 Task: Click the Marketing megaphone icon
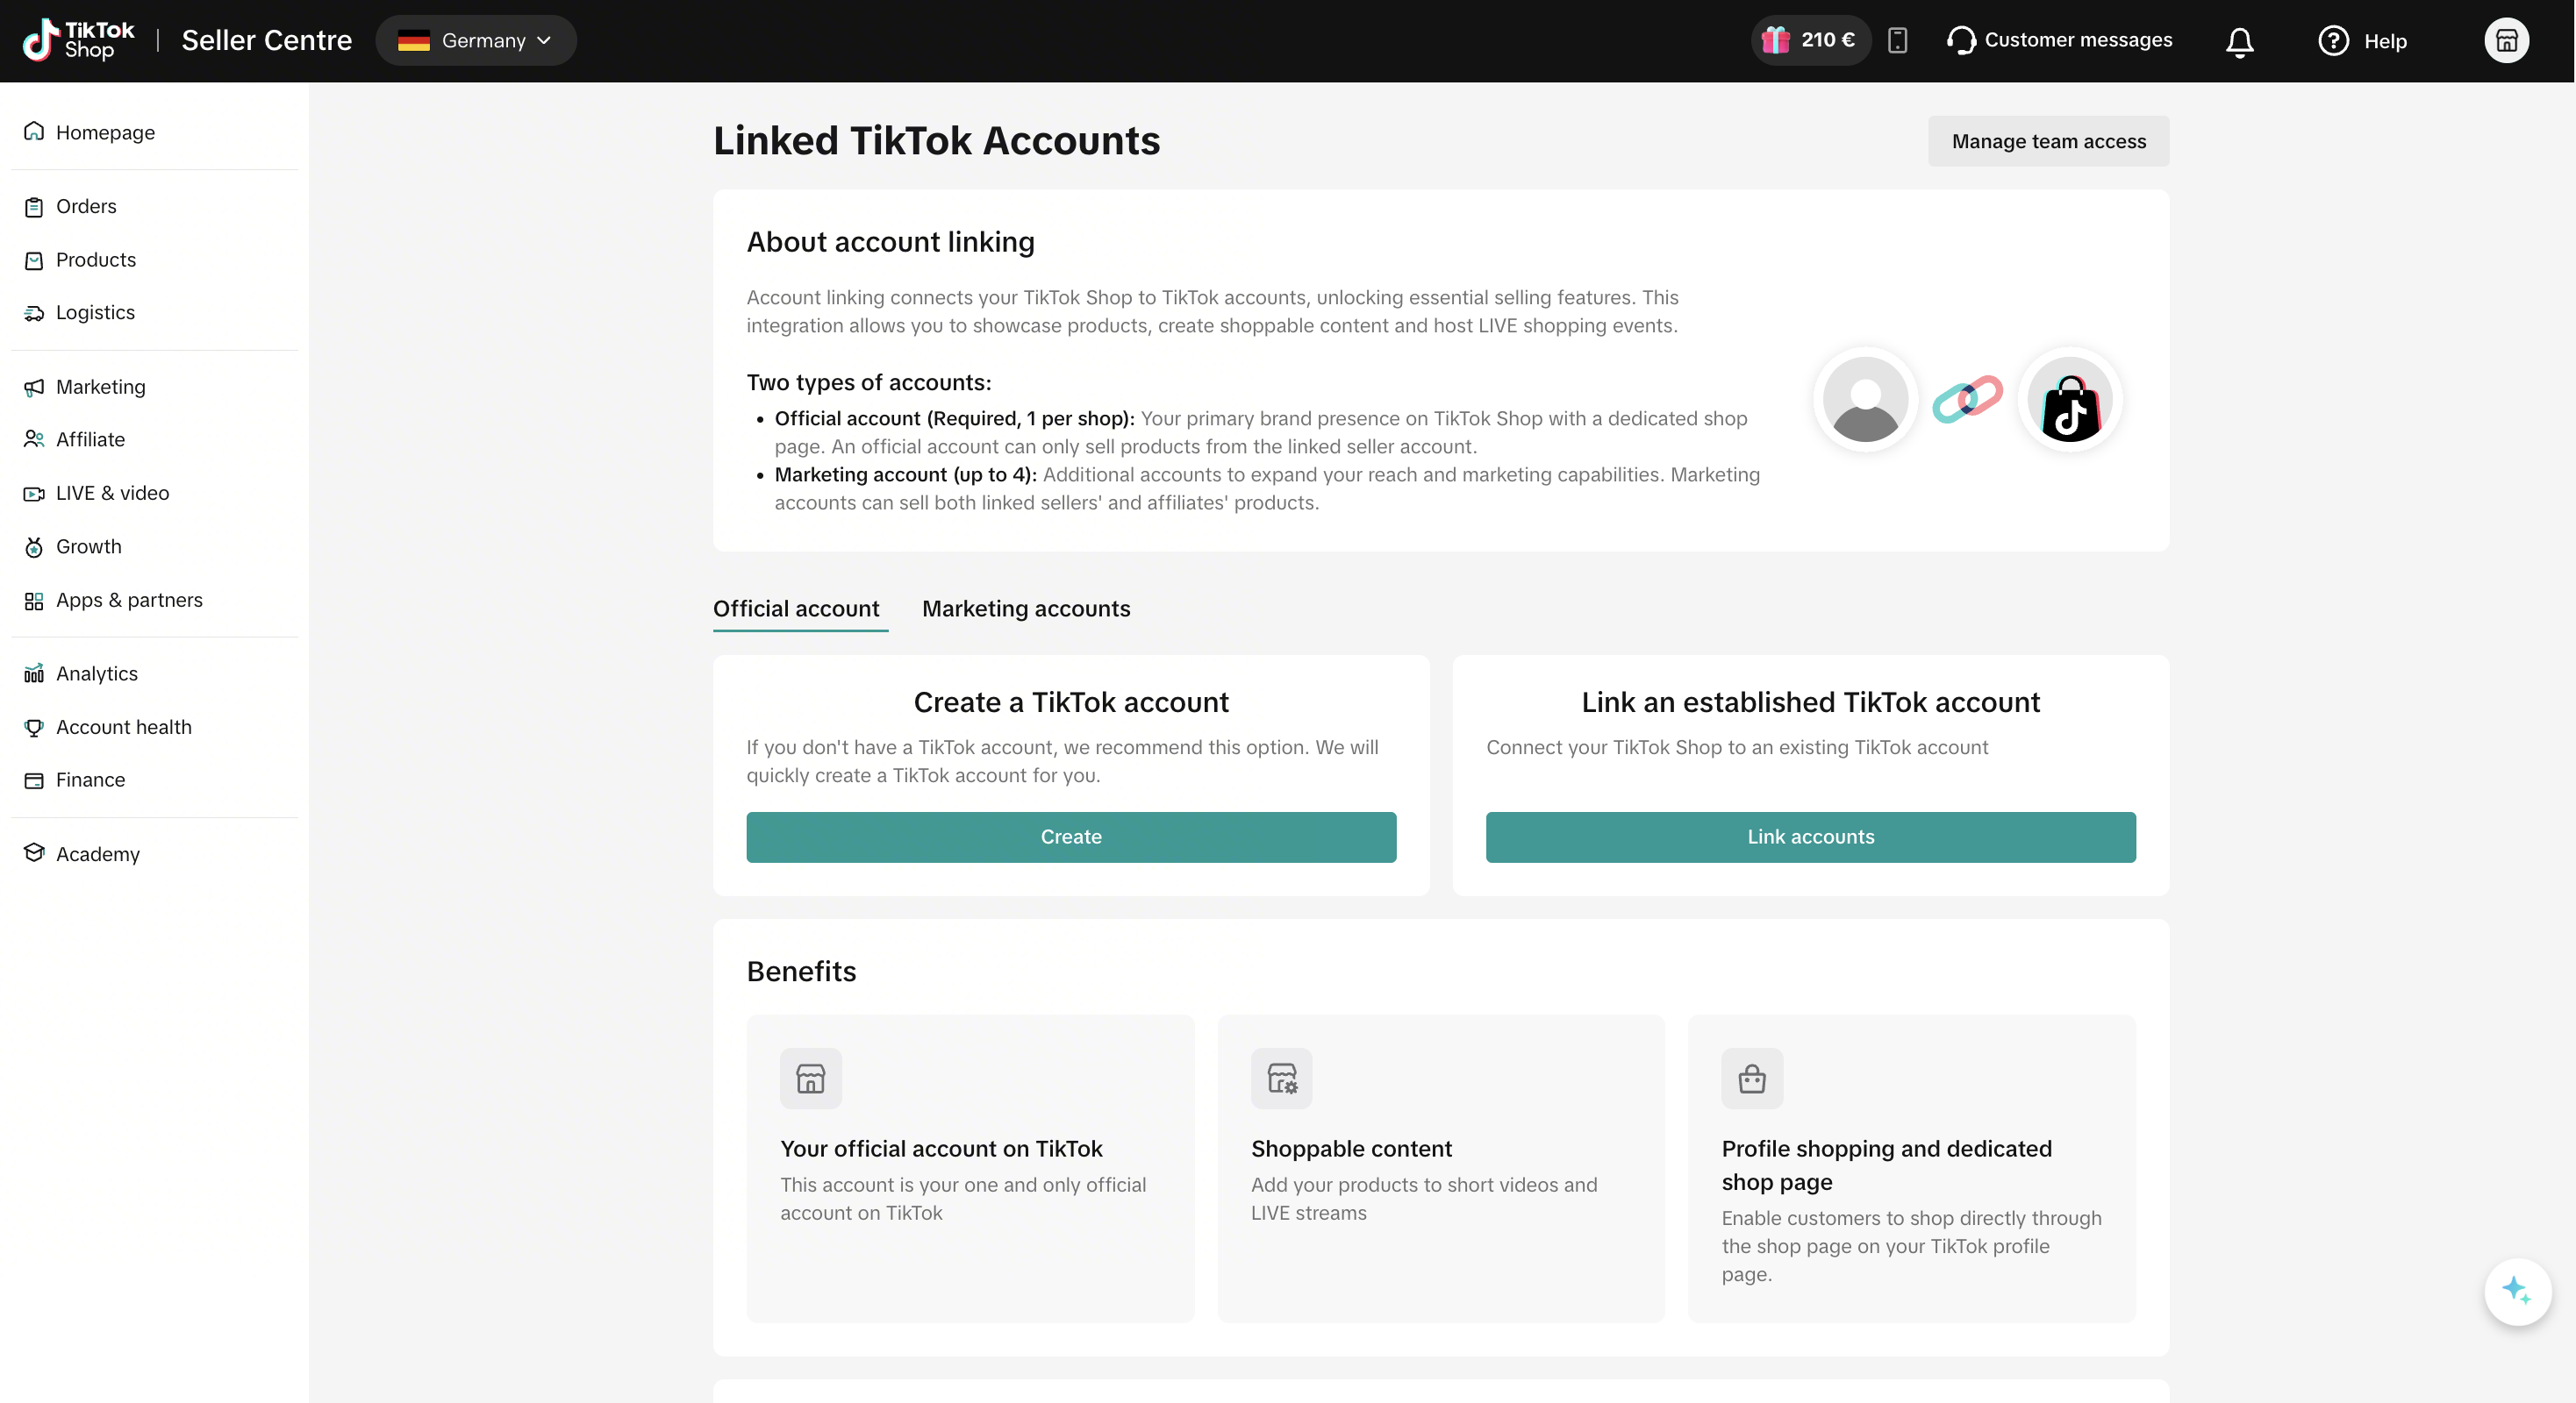(x=34, y=387)
